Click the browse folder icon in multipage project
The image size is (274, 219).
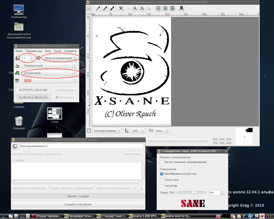click(15, 146)
